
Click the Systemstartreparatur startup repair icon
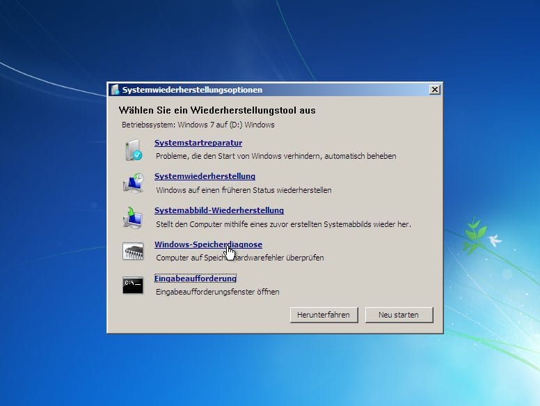pos(132,150)
